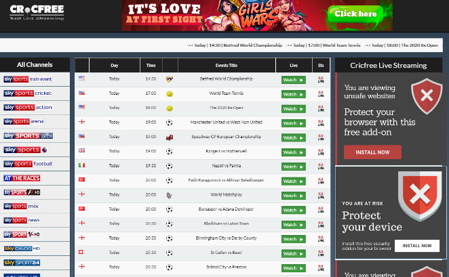Click darts icon in World Matchplay row

[170, 196]
